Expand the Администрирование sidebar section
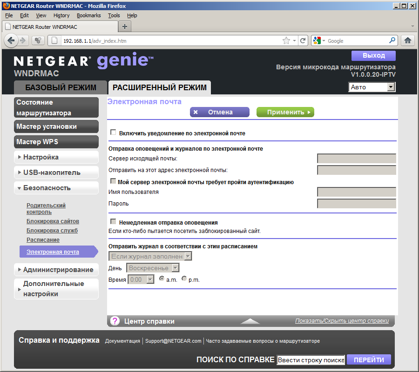This screenshot has width=419, height=372. point(56,270)
